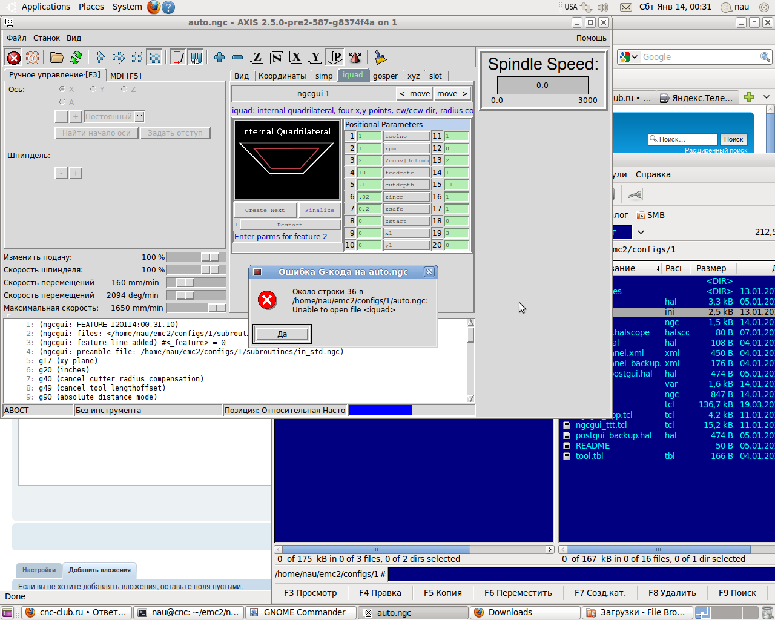Screen dimensions: 775x620
Task: Toggle machine power button
Action: pos(33,58)
